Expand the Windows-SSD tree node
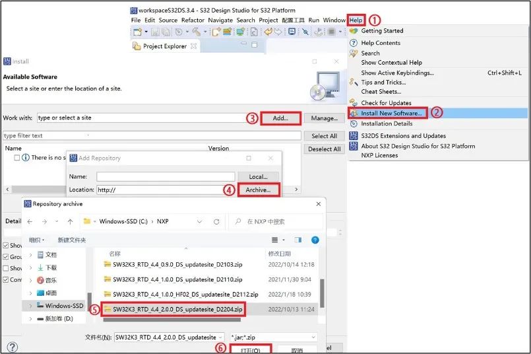The width and height of the screenshot is (531, 354). click(30, 306)
